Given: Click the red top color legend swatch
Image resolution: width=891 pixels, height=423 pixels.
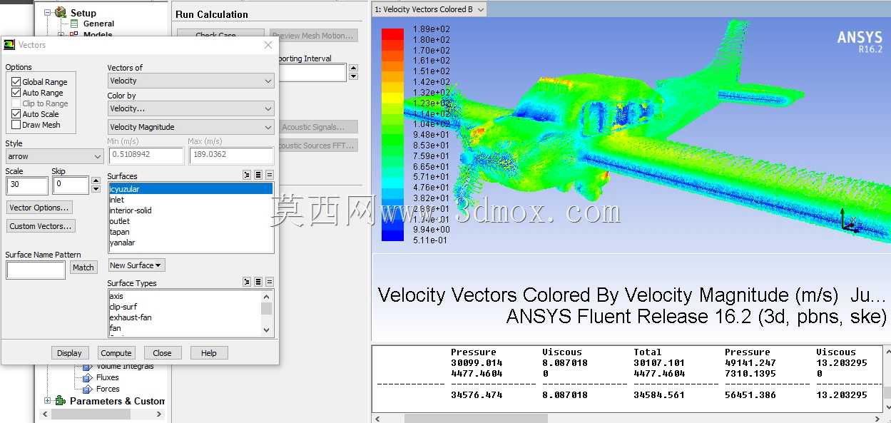Looking at the screenshot, I should tap(392, 34).
